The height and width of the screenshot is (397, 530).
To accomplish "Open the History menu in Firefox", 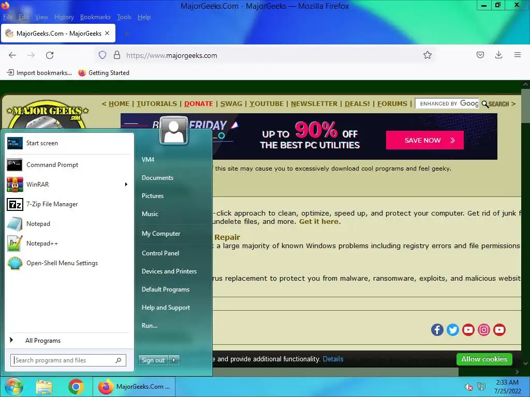I will (64, 17).
